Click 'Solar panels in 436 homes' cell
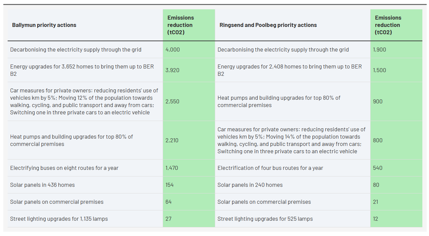The image size is (429, 236). [x=43, y=185]
